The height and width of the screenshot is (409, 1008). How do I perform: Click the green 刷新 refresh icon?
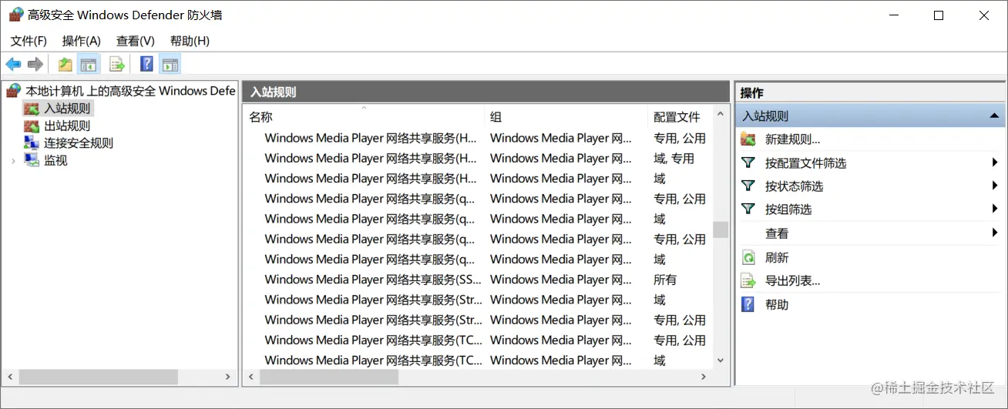(x=748, y=257)
